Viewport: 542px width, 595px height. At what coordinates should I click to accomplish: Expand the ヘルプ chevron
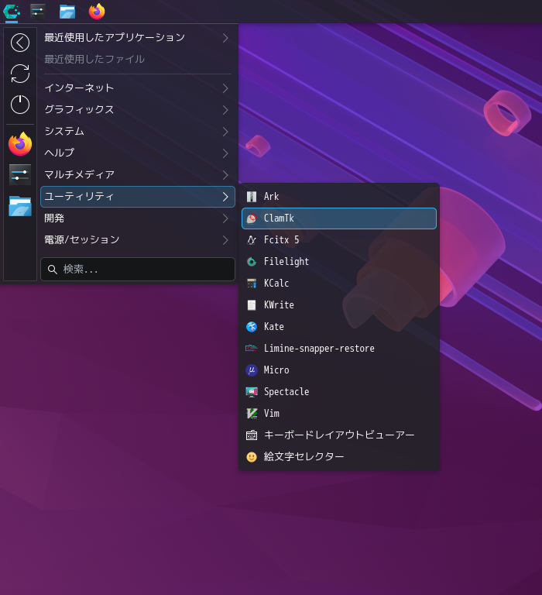click(225, 153)
